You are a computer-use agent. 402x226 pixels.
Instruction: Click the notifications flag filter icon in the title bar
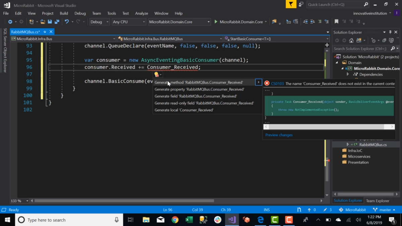[x=291, y=4]
